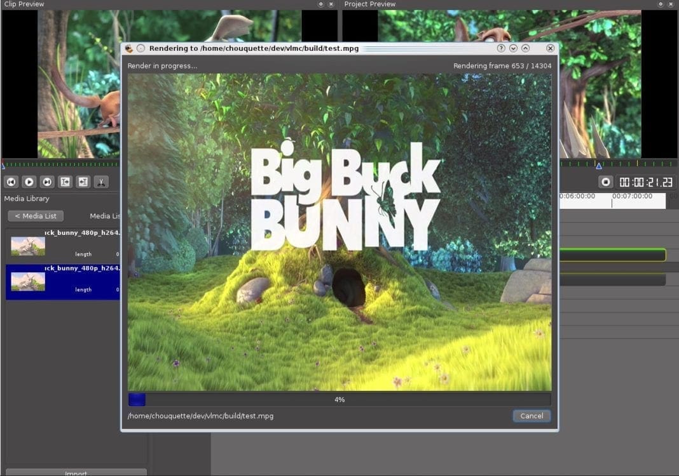
Task: Select the first big_buck_bunny clip thumbnail
Action: pos(27,246)
